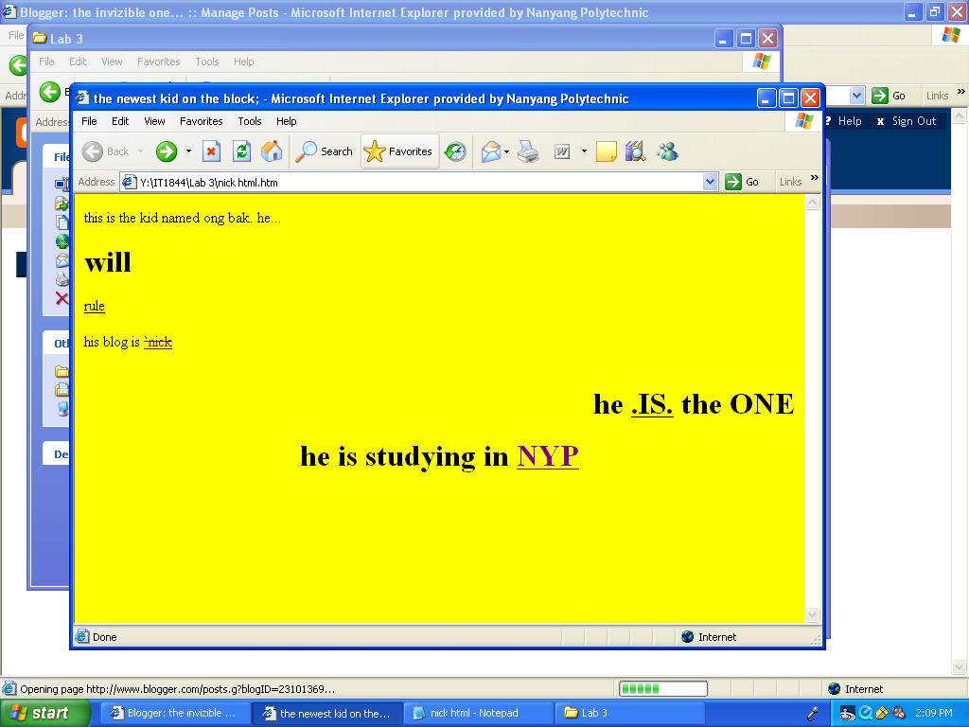Expand the Mail icon dropdown arrow
The width and height of the screenshot is (969, 727).
tap(507, 151)
